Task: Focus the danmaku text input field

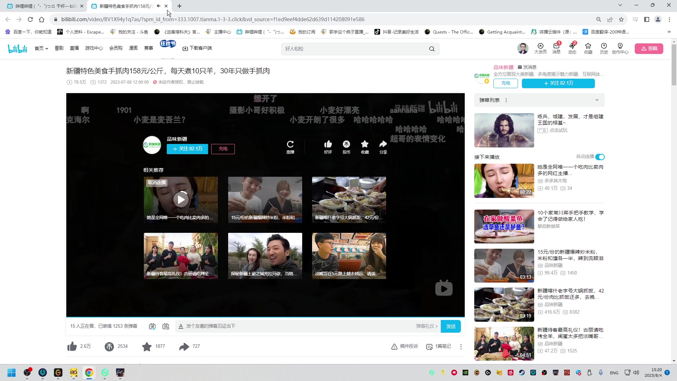Action: coord(300,326)
